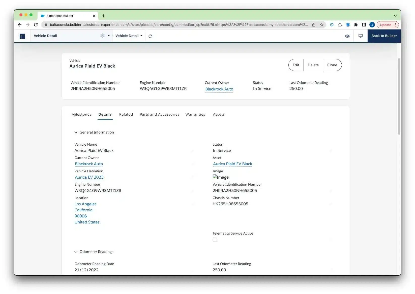Viewport: 415px width, 294px height.
Task: Click the Edit button on vehicle record
Action: click(x=296, y=65)
